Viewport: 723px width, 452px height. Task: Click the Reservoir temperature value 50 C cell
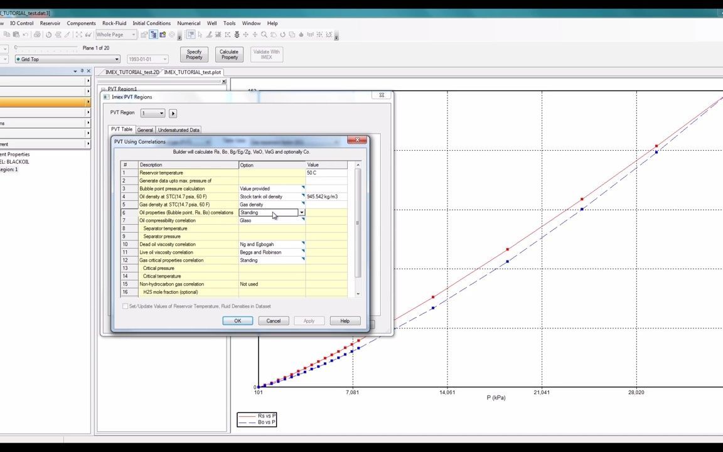326,173
